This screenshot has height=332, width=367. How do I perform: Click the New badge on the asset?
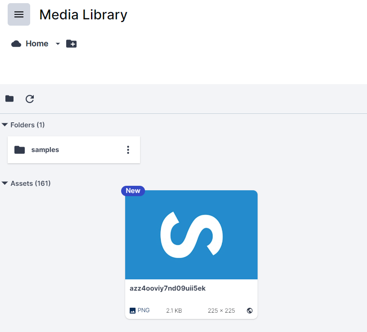[133, 191]
